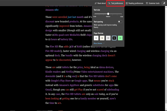167x111 pixels.
Task: Click the word 'improved'
Action: [x=64, y=26]
